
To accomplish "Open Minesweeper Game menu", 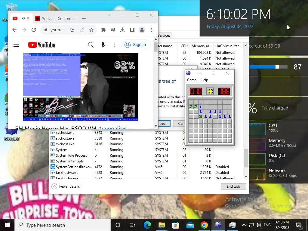I will point(192,80).
